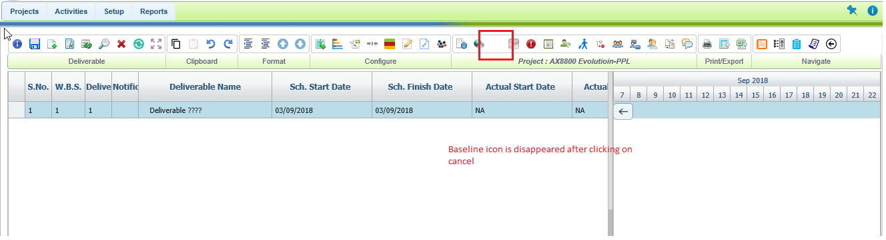Click the copy icon in Clipboard group
886x240 pixels.
click(x=176, y=44)
